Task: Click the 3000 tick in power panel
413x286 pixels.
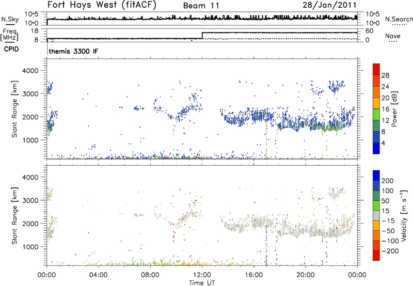Action: [x=30, y=94]
